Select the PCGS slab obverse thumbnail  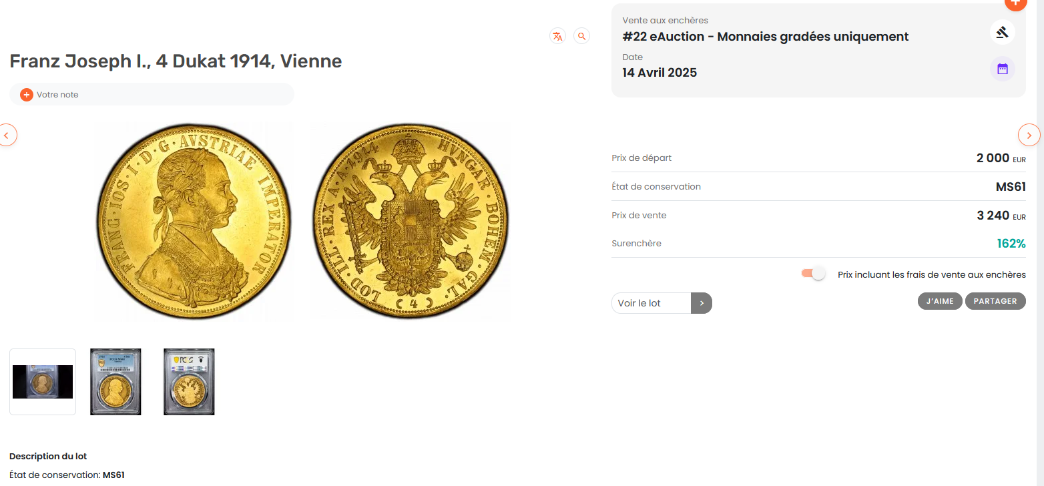(115, 382)
